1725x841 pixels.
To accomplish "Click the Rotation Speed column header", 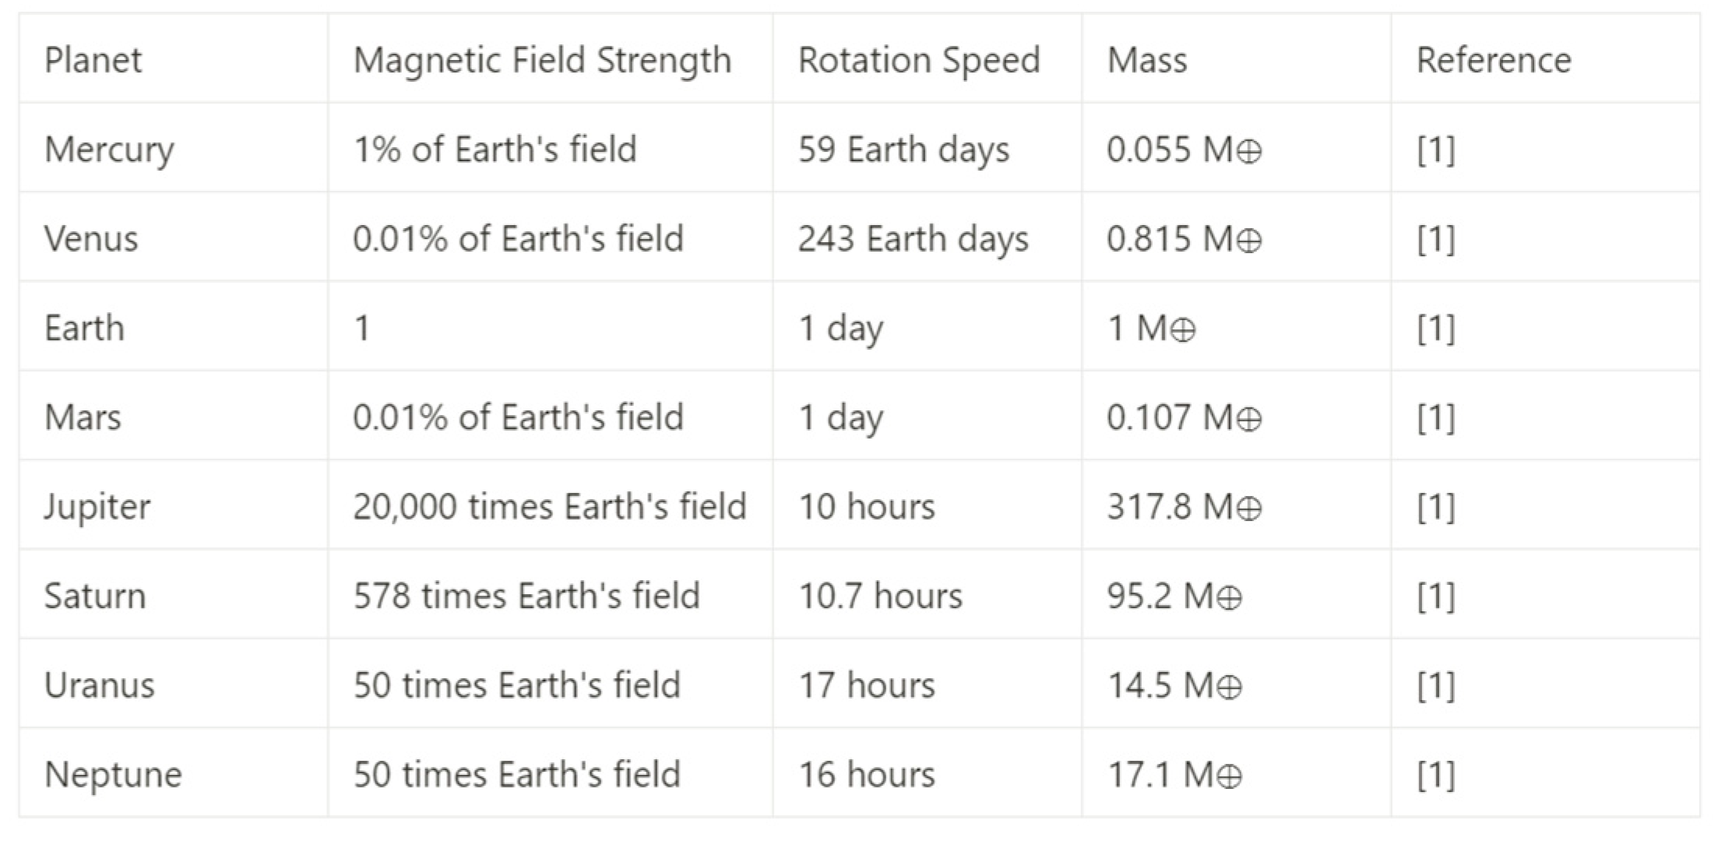I will click(x=919, y=61).
